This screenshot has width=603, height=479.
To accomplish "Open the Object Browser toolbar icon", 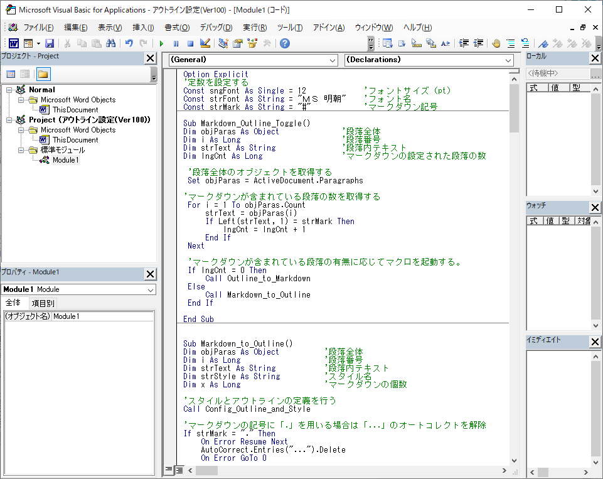I will pyautogui.click(x=252, y=43).
